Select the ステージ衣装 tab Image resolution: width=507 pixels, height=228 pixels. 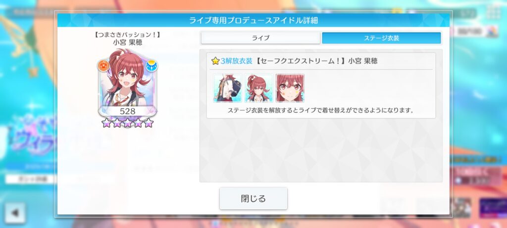[381, 38]
